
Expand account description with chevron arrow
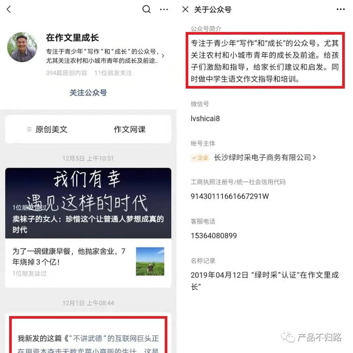[x=163, y=55]
